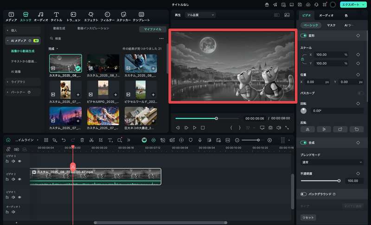The height and width of the screenshot is (225, 371).
Task: Open the three-dots more options menu
Action: tap(161, 38)
